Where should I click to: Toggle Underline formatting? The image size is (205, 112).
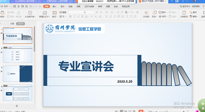click(78, 16)
